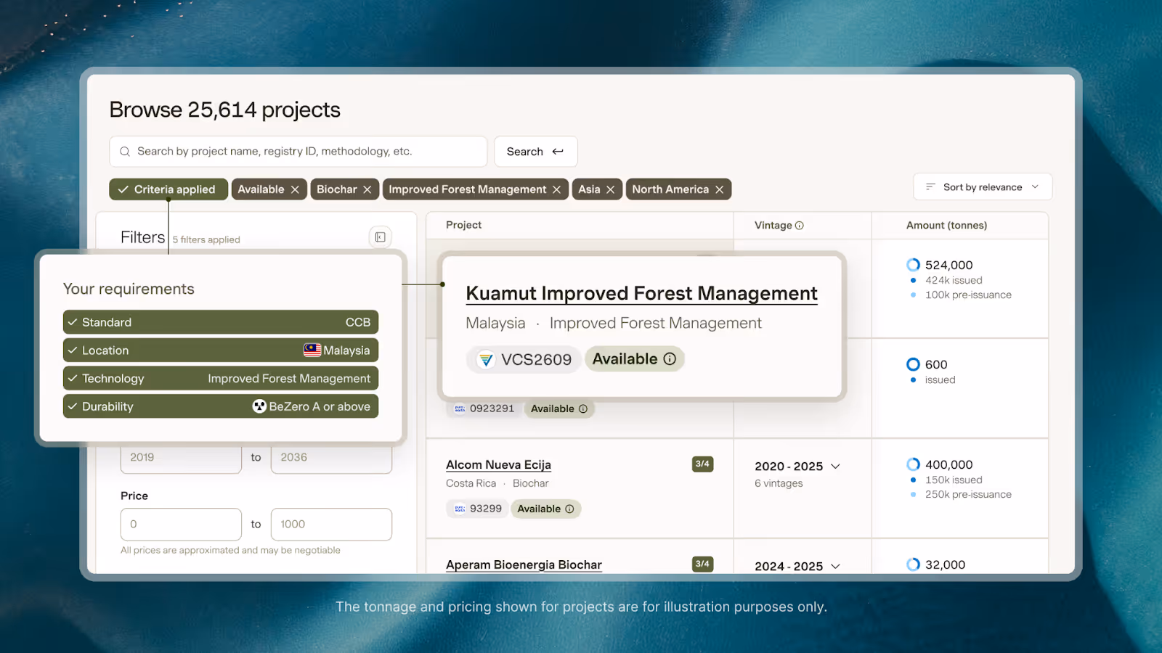Click the vintage start year 2019 field

(x=181, y=458)
